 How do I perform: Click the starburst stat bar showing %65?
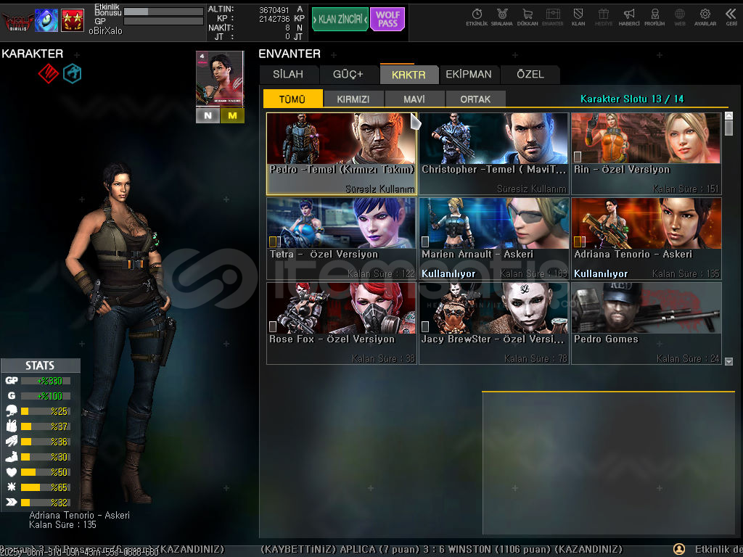click(46, 487)
